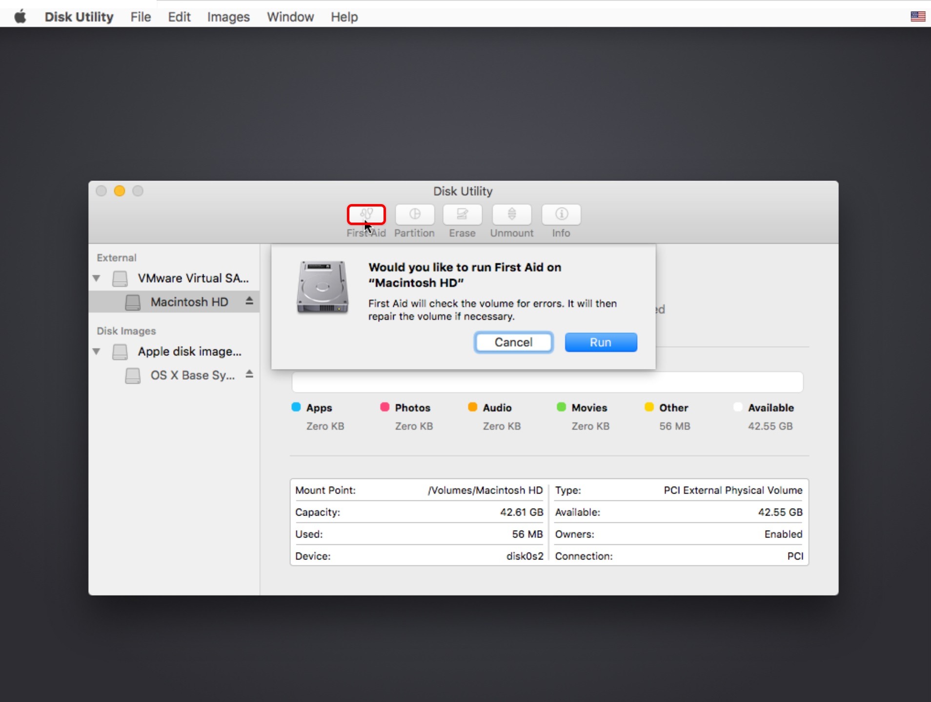
Task: Click the Type value PCI External Physical Volume
Action: [733, 490]
